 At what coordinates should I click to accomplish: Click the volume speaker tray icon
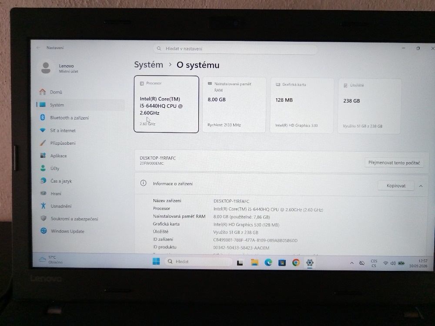point(393,263)
